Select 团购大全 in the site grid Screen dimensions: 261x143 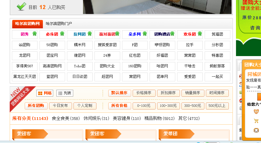(x=107, y=66)
